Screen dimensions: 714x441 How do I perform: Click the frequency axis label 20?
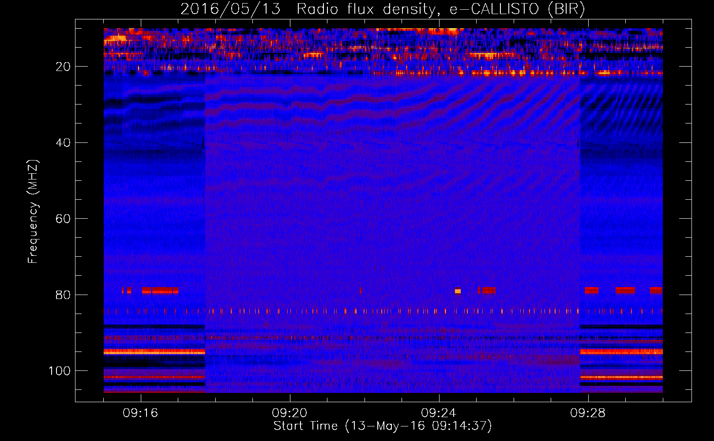tap(64, 67)
